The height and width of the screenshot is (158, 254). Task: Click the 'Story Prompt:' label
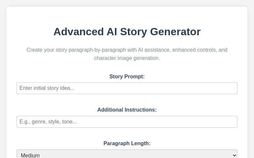pos(127,76)
